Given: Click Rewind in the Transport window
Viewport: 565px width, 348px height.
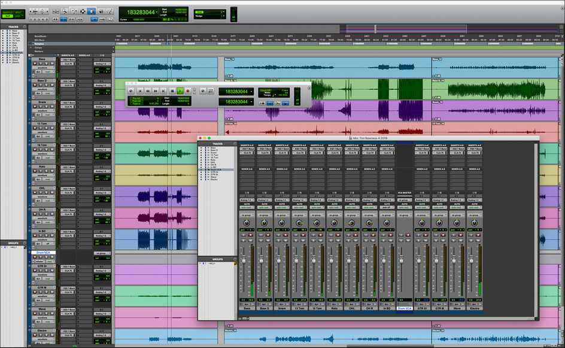Looking at the screenshot, I should (148, 91).
